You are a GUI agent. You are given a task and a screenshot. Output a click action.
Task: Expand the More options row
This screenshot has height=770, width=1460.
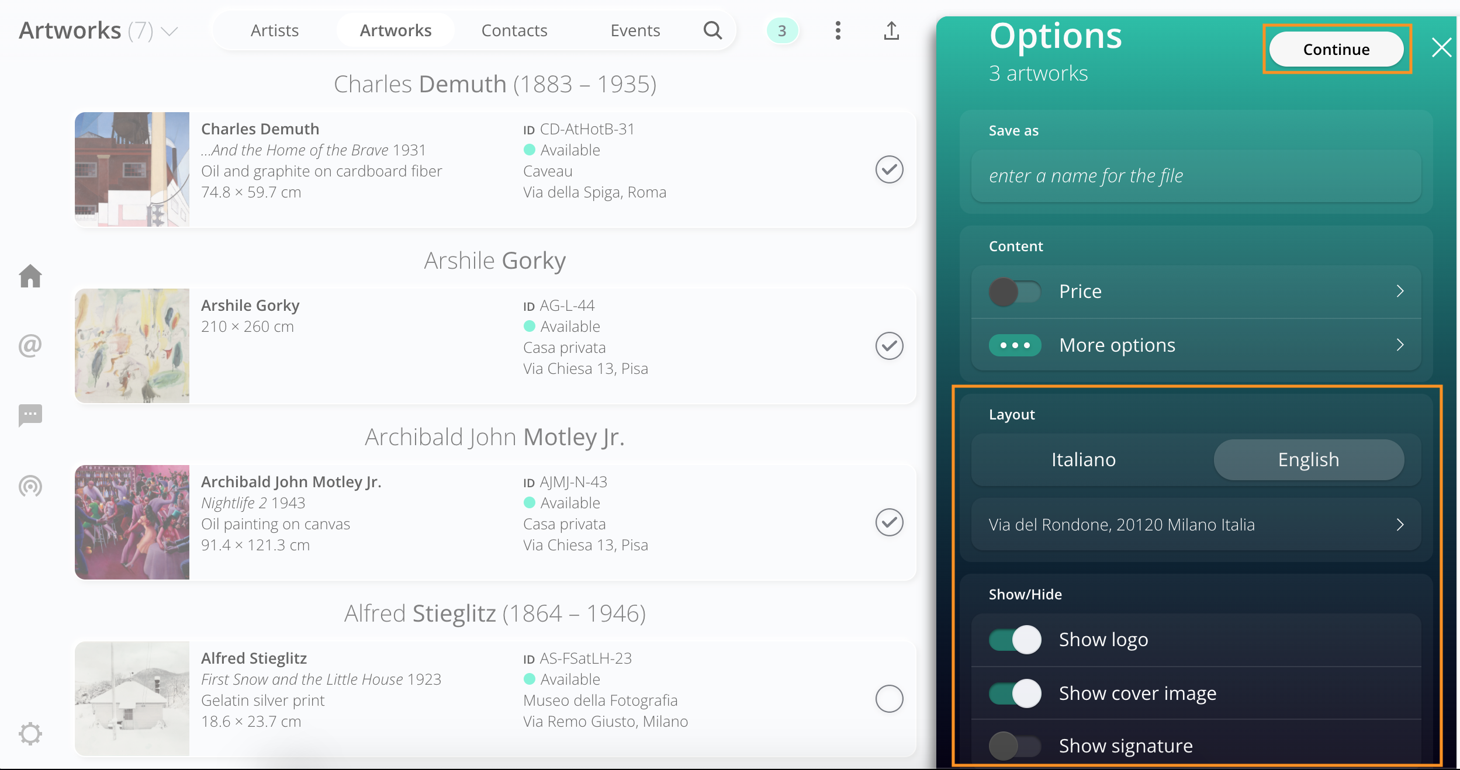tap(1196, 345)
